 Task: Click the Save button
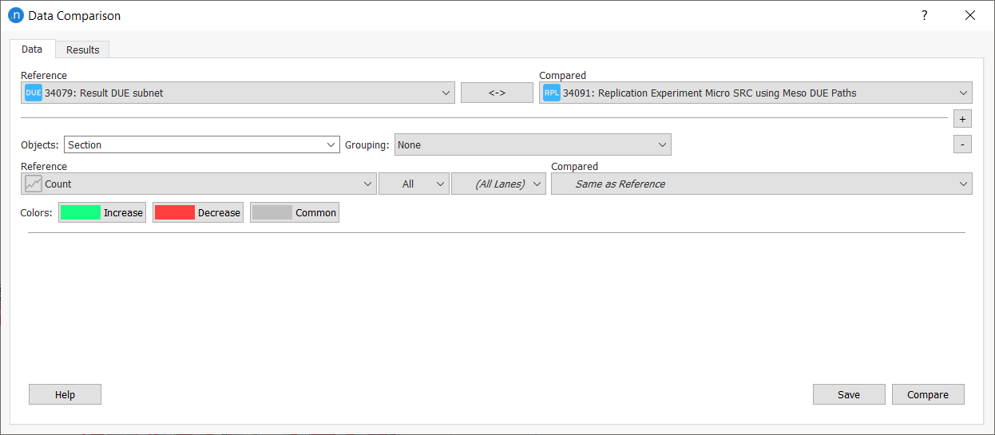pos(848,394)
